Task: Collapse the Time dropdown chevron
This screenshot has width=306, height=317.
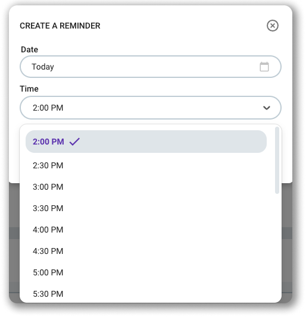Action: pos(267,108)
